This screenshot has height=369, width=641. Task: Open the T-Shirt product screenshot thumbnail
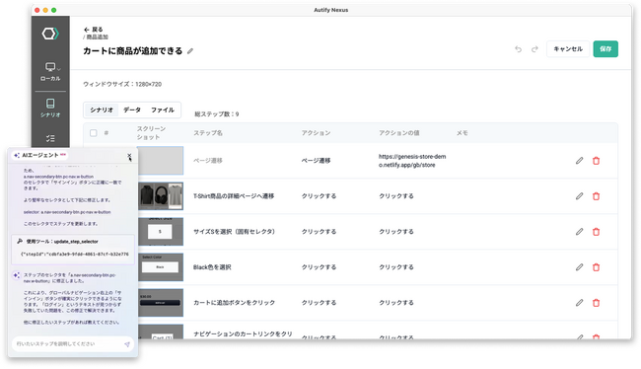coord(160,196)
